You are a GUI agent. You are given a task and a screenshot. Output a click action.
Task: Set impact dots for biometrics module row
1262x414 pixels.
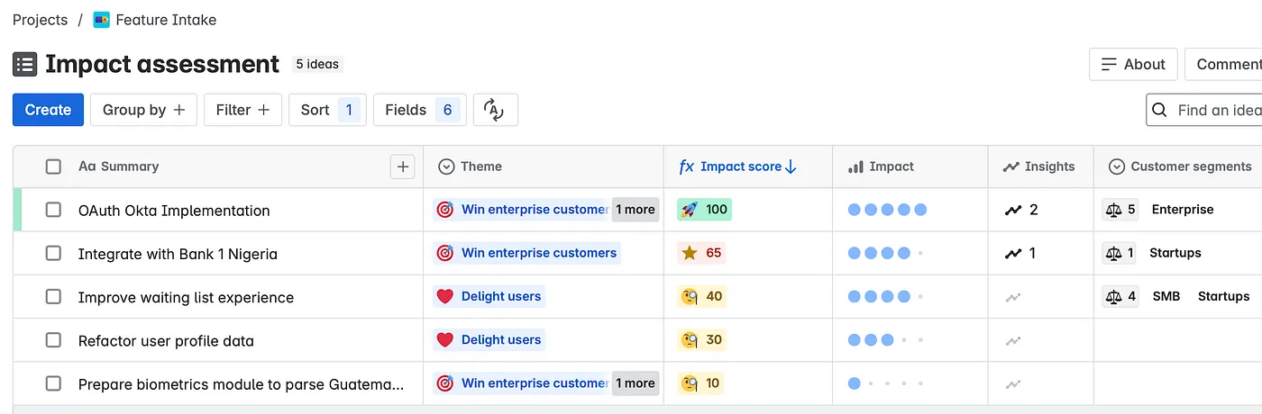point(887,383)
